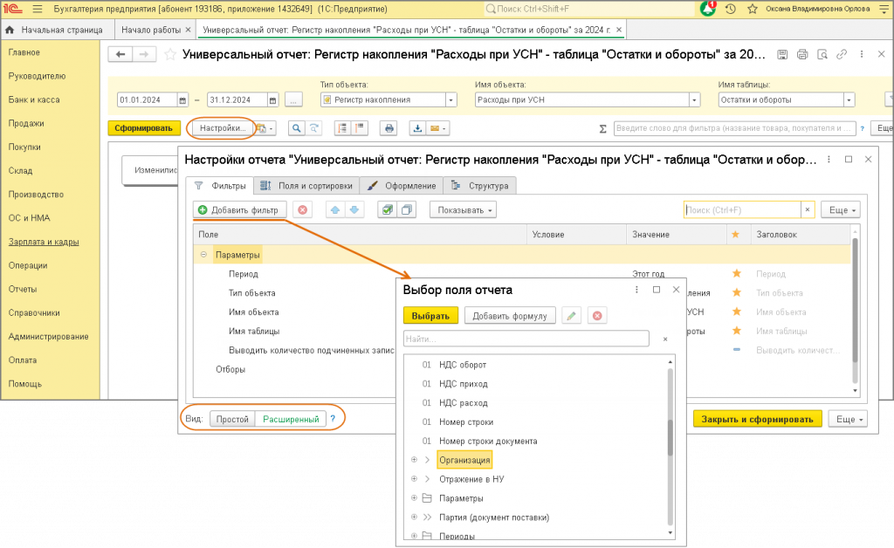
Task: Click the Выбрать button
Action: click(430, 316)
